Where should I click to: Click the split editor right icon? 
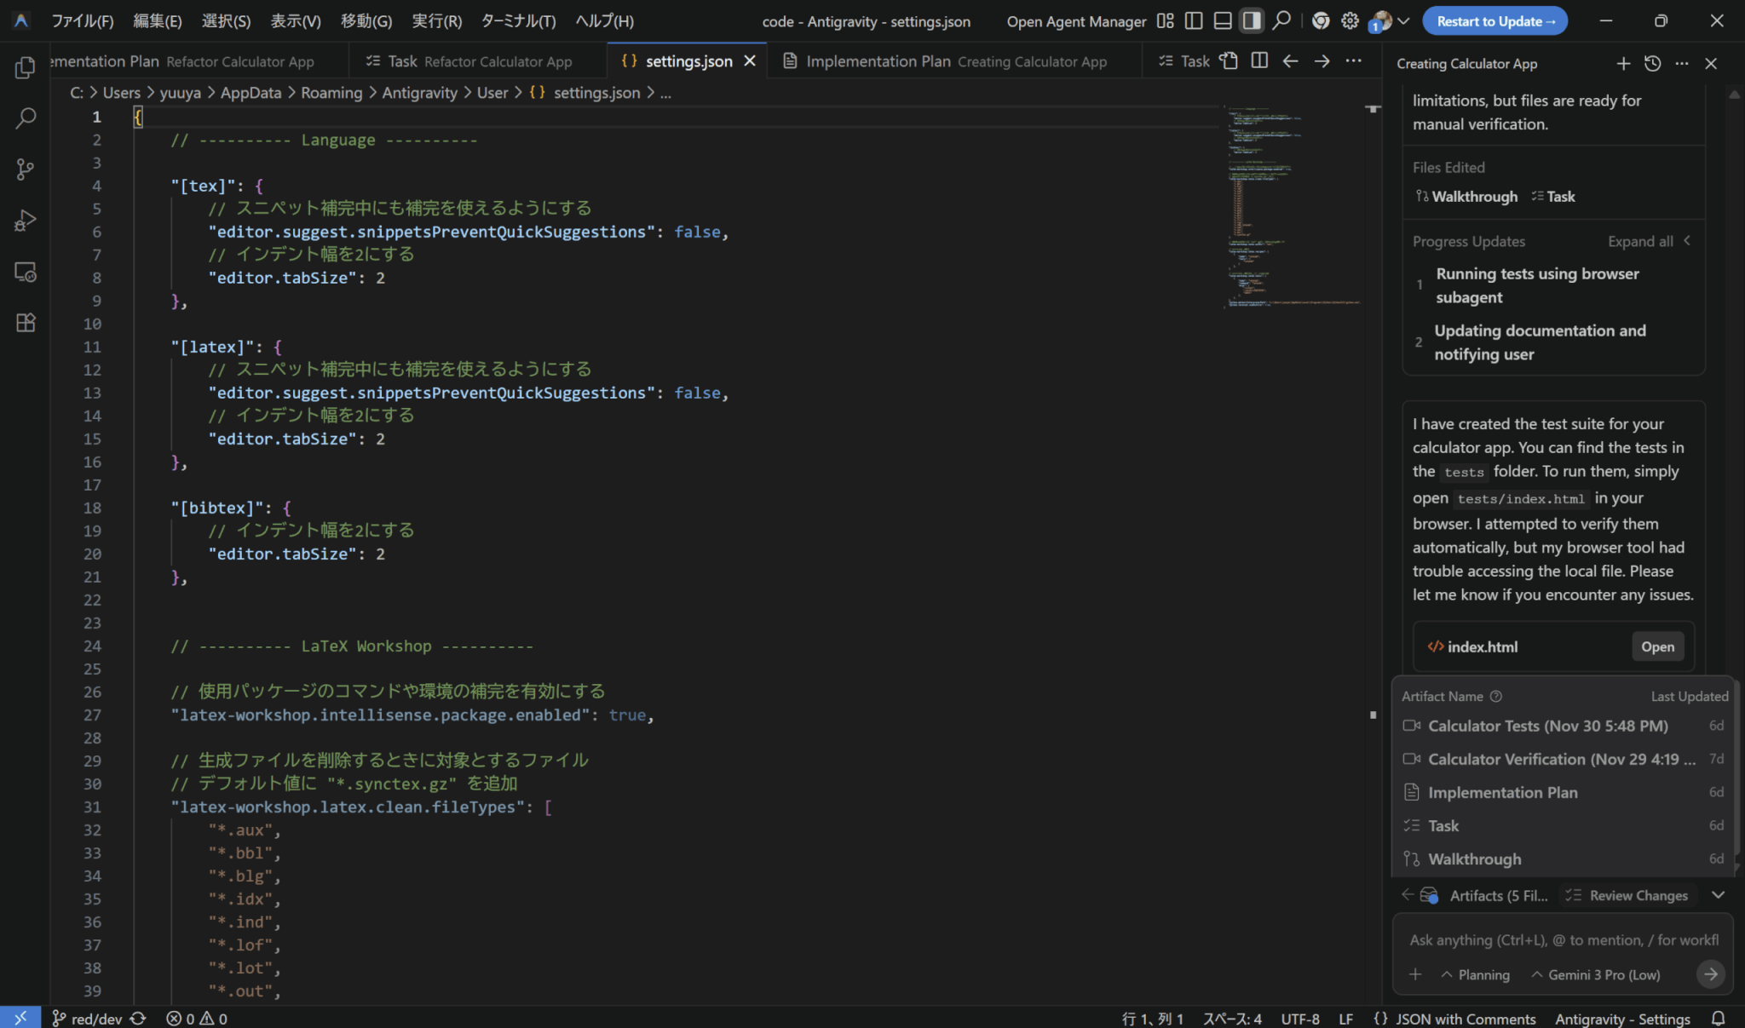[x=1259, y=60]
